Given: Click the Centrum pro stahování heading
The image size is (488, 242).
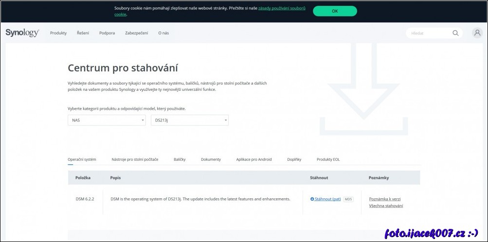Looking at the screenshot, I should pos(123,68).
